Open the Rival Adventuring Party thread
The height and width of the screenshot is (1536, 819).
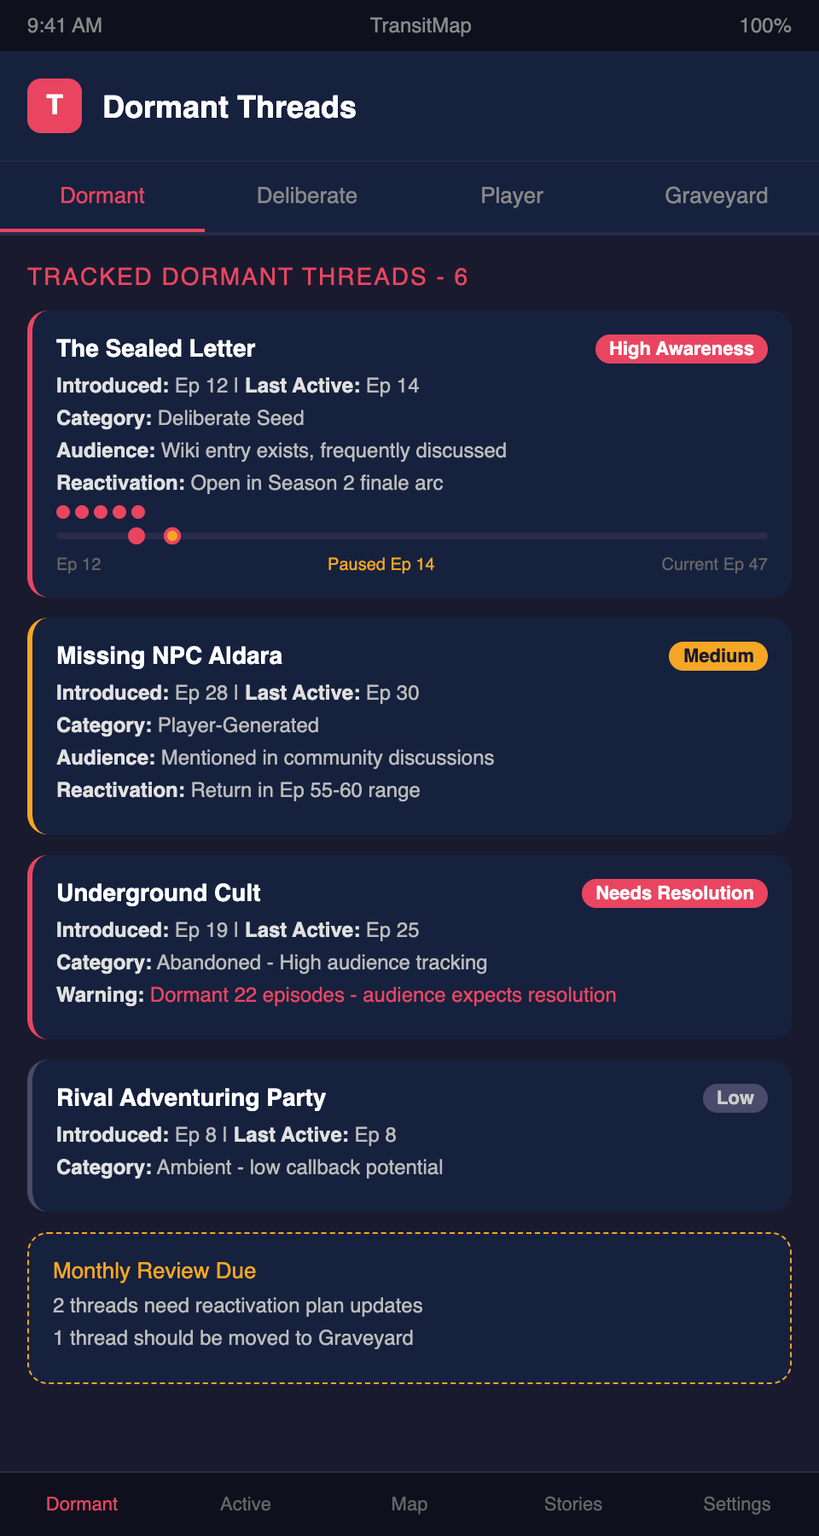[x=191, y=1098]
